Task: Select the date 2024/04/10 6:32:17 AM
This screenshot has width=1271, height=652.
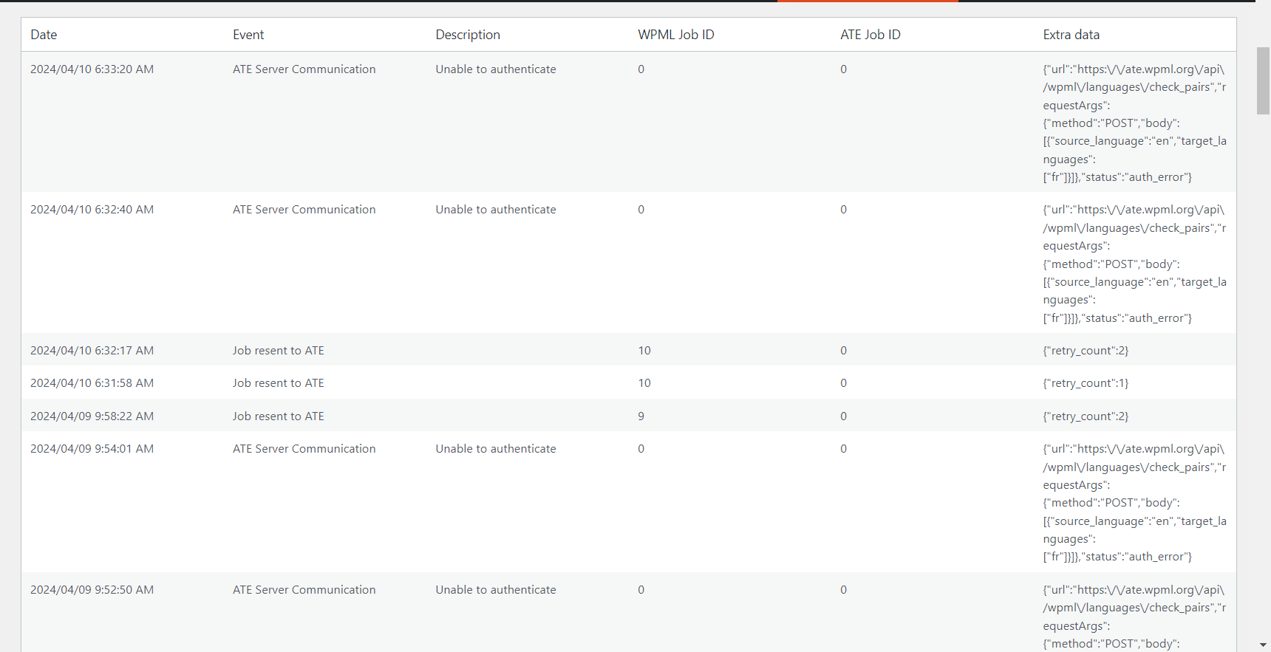Action: [x=92, y=351]
